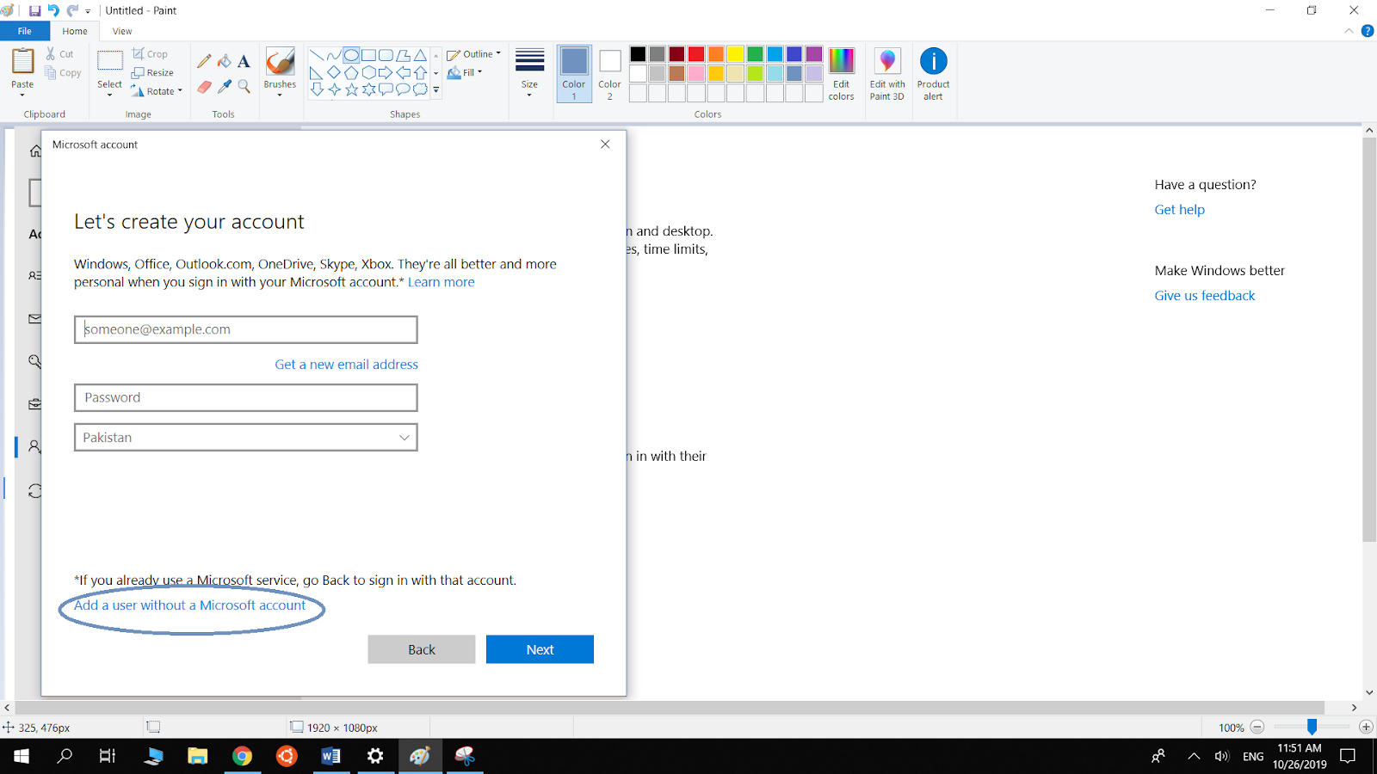The height and width of the screenshot is (774, 1377).
Task: Select the Fill with color bucket tool
Action: (224, 61)
